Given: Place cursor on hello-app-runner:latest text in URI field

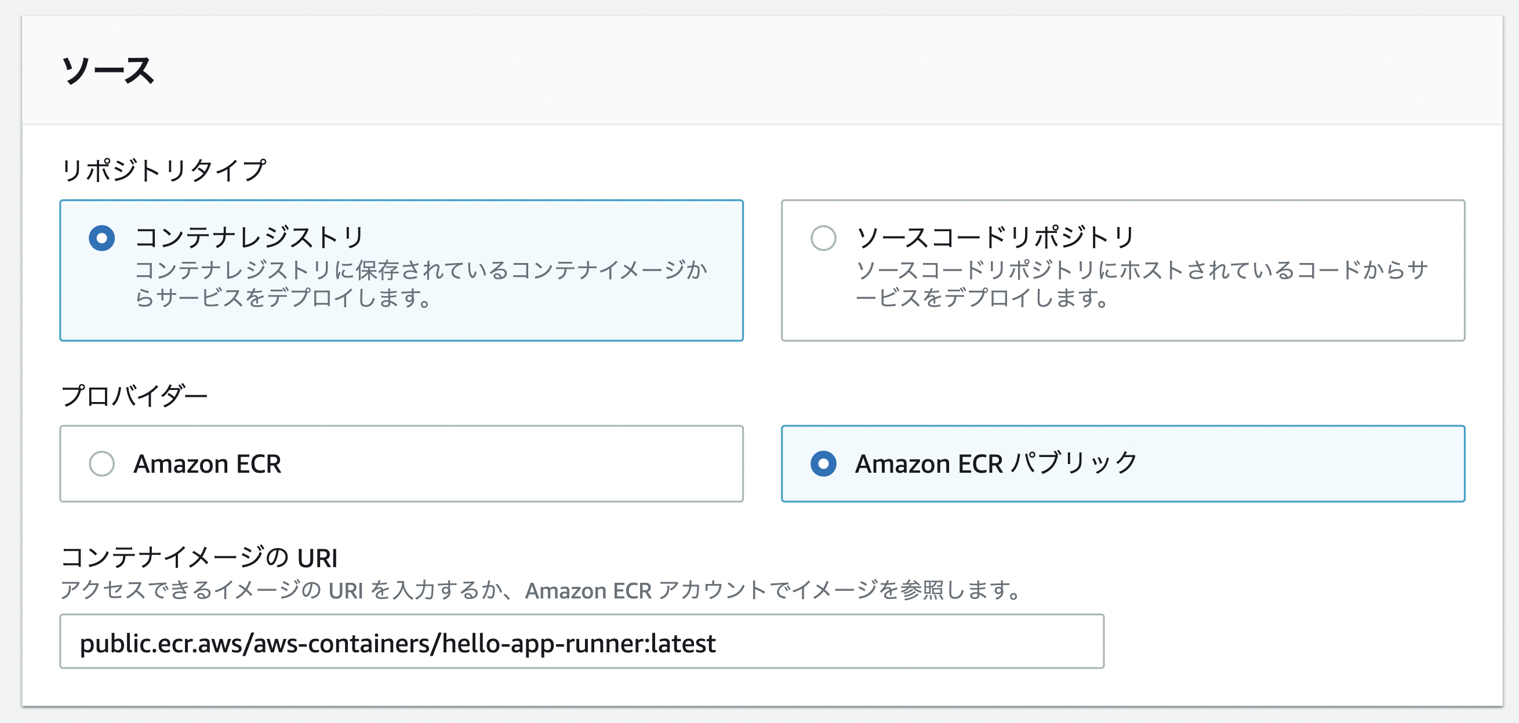Looking at the screenshot, I should point(579,644).
